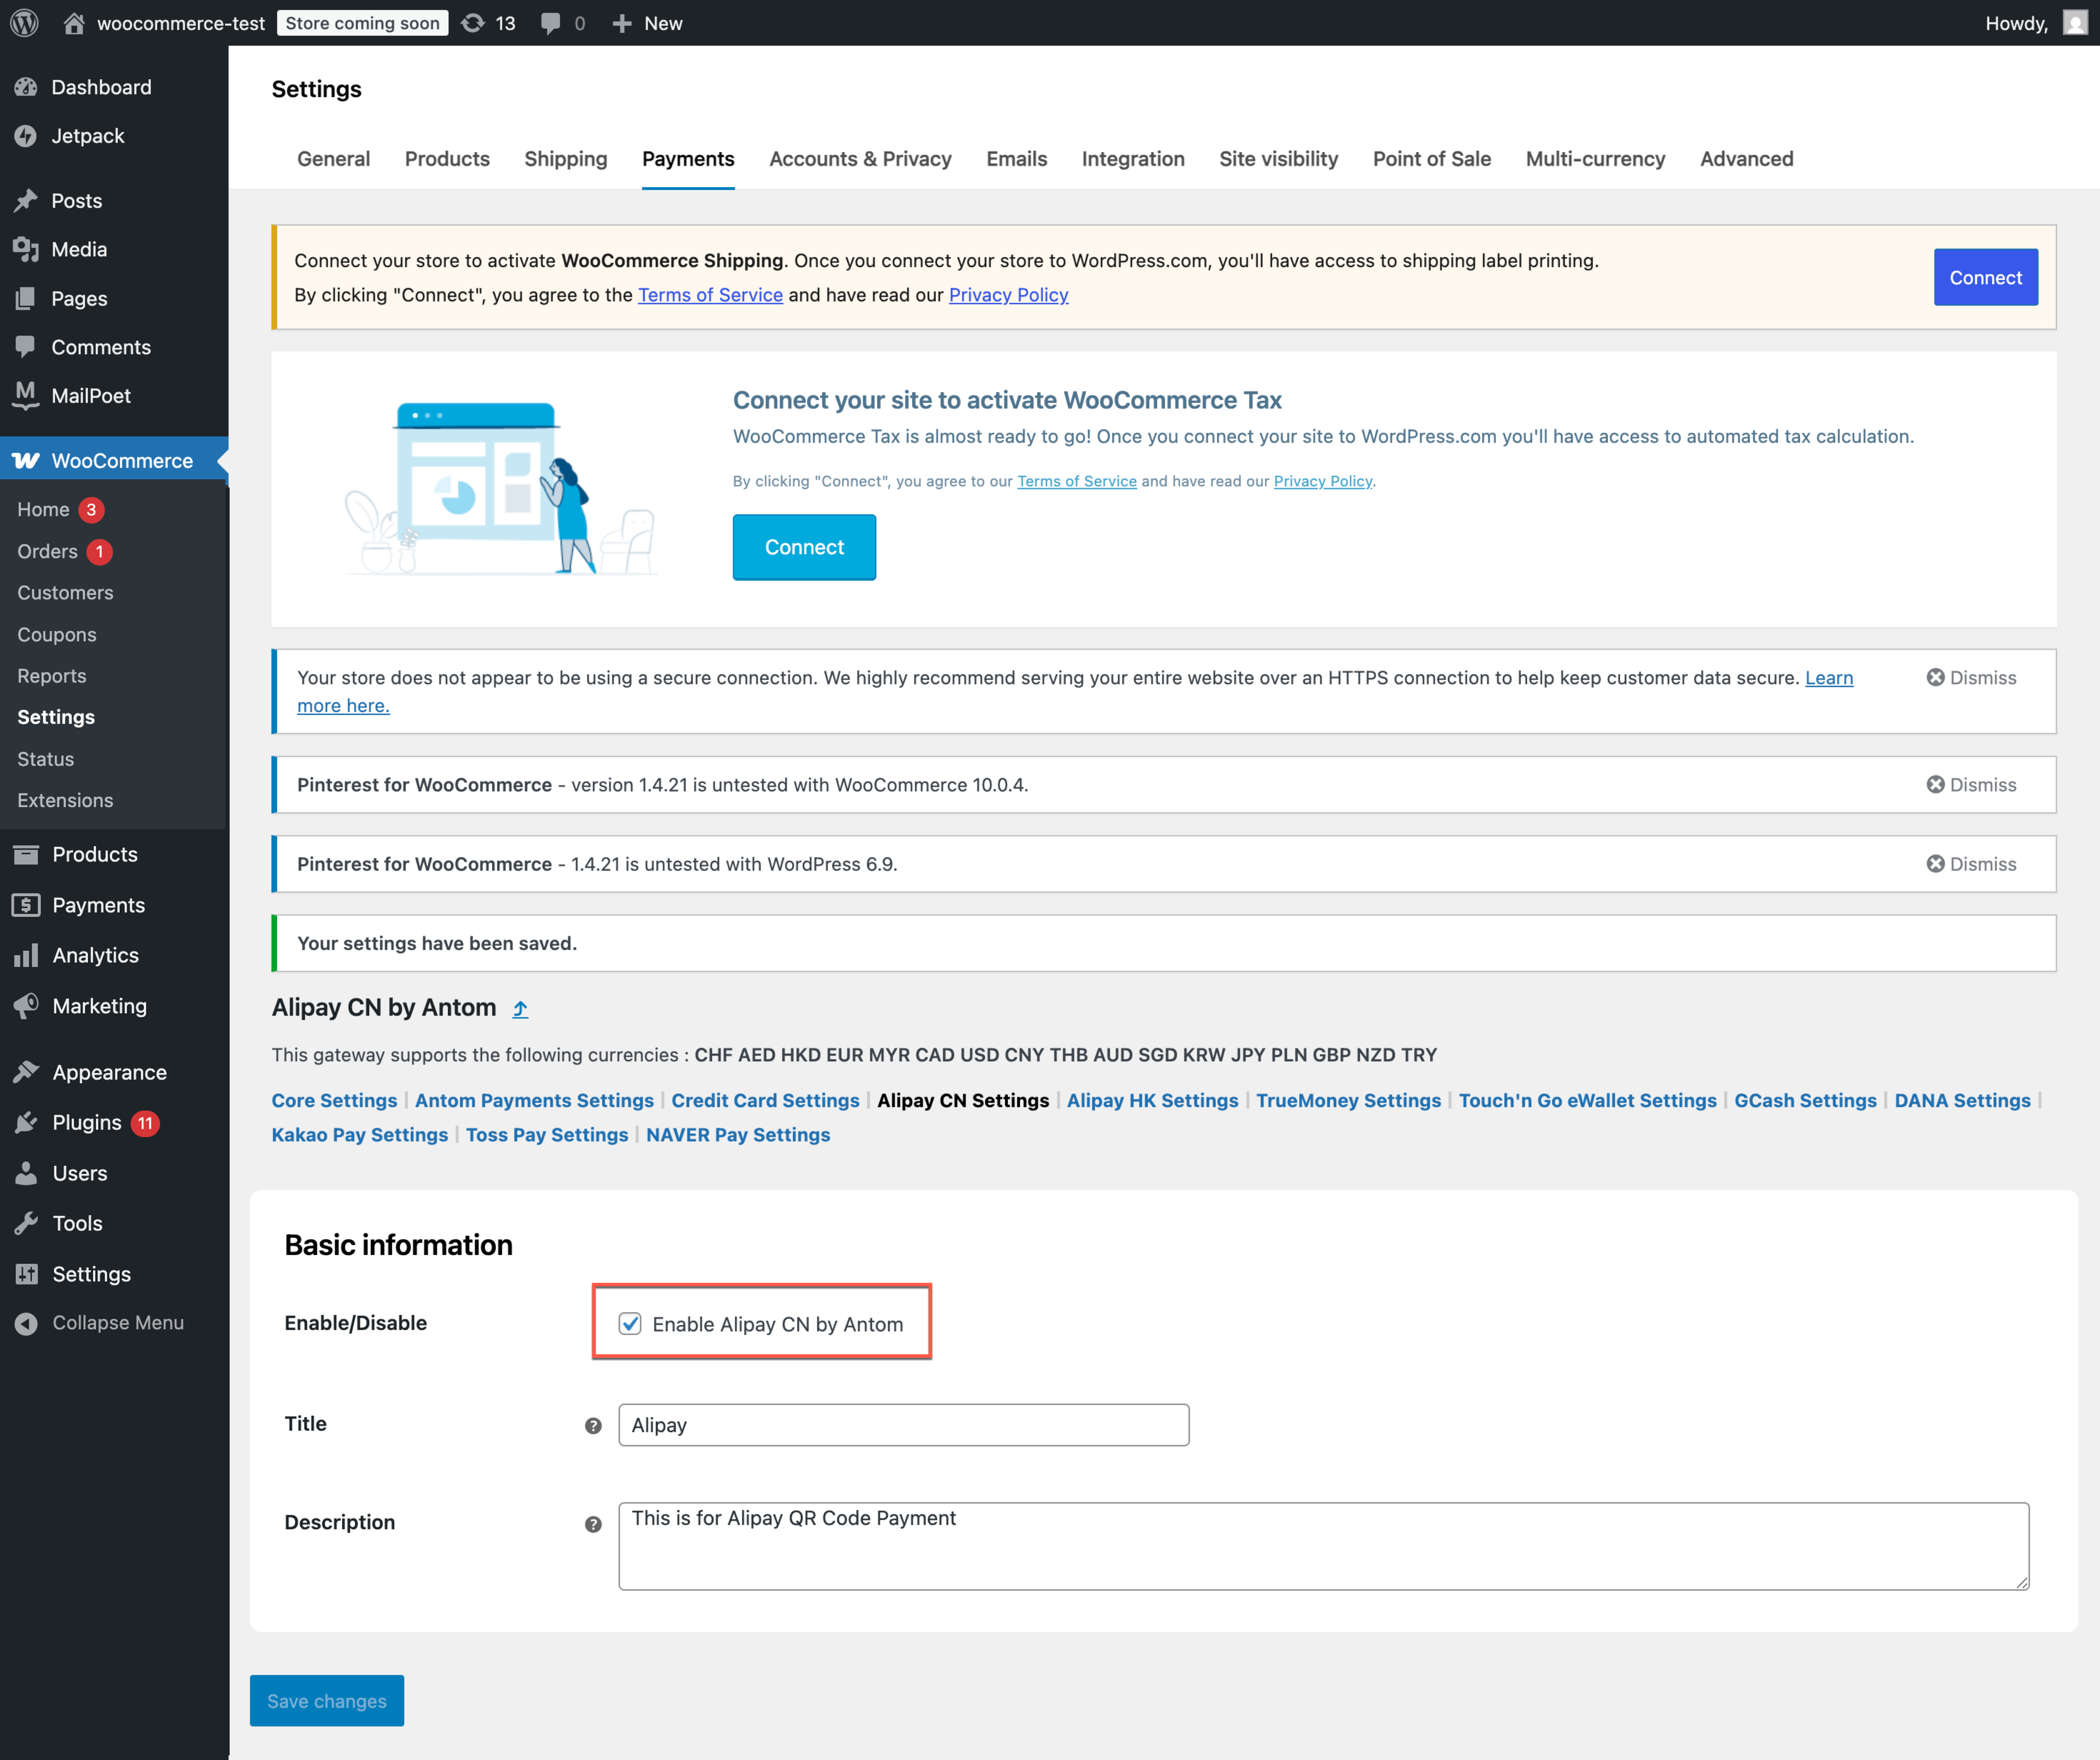Switch to the Products settings tab

pyautogui.click(x=447, y=159)
